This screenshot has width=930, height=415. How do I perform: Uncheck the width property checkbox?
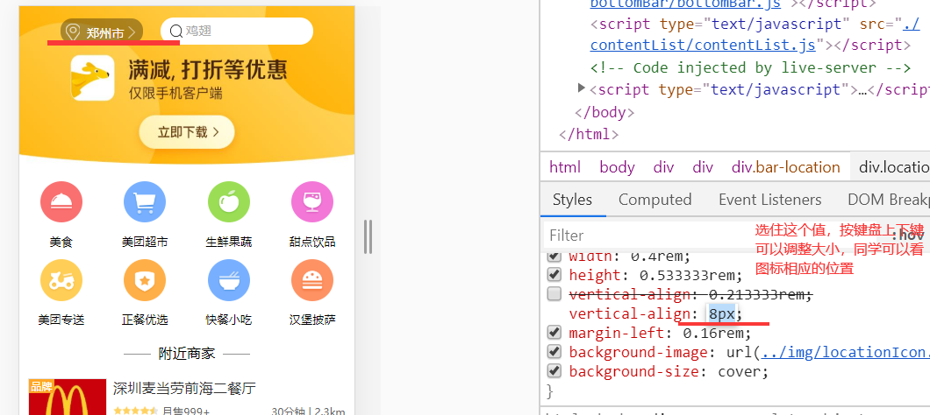point(554,257)
